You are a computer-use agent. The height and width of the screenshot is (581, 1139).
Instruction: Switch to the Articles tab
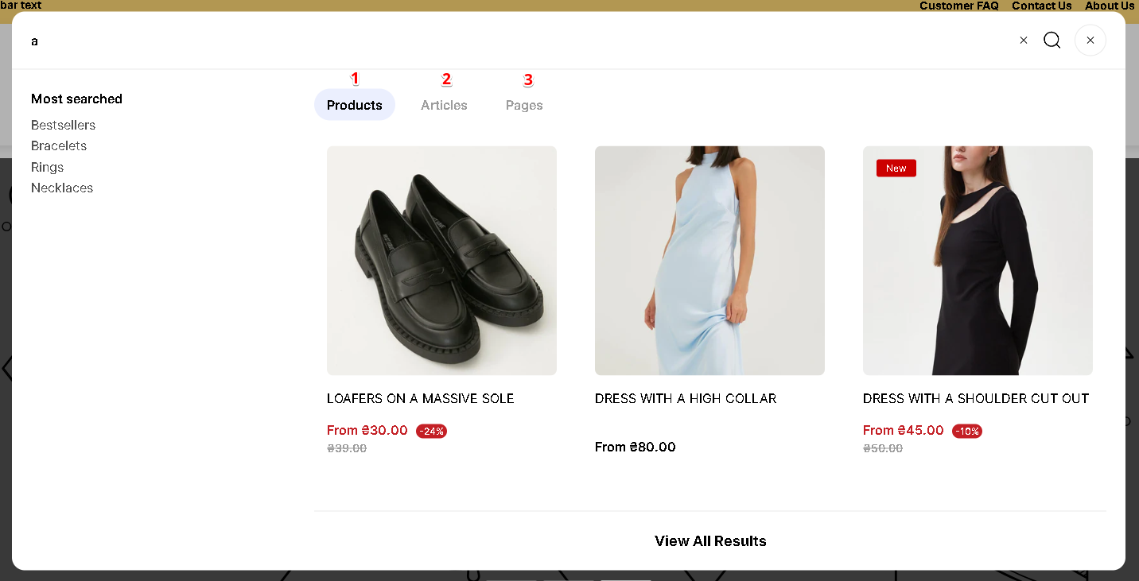[x=444, y=105]
